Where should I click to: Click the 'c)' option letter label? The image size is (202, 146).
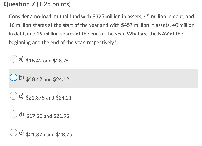(x=21, y=96)
